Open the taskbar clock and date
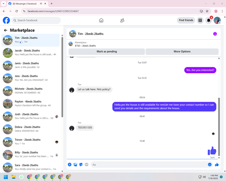 (213, 177)
